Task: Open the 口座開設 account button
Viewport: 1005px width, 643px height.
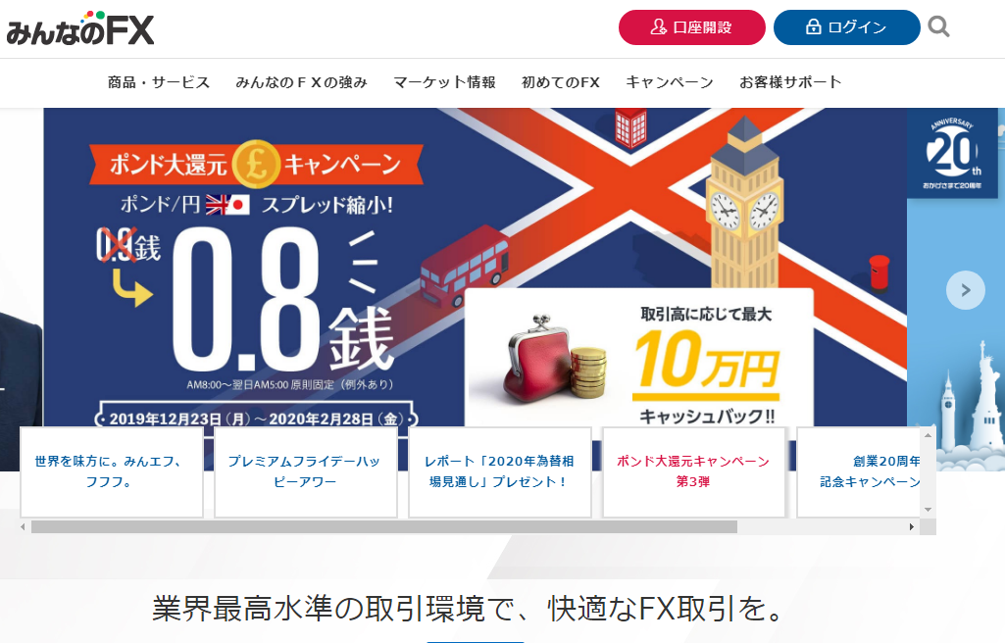Action: point(691,27)
